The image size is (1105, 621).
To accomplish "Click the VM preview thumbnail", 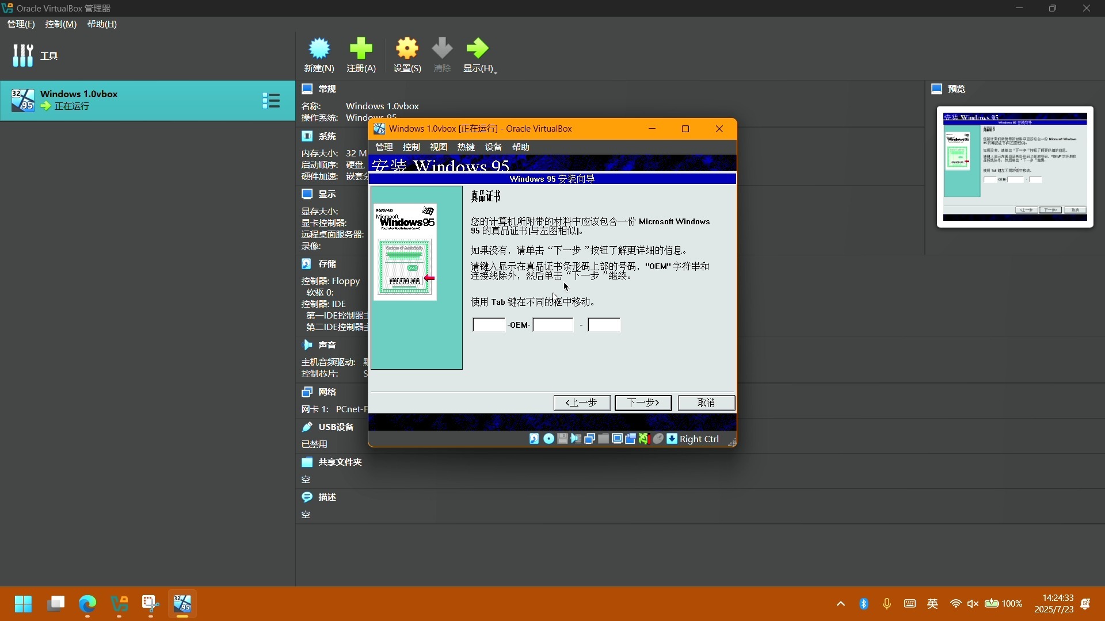I will [x=1015, y=167].
